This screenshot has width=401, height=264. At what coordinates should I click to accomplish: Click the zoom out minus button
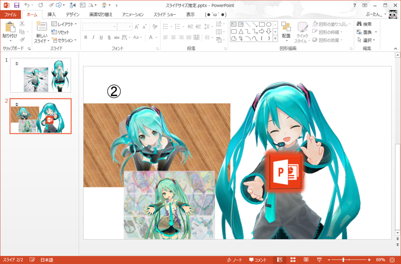click(329, 260)
